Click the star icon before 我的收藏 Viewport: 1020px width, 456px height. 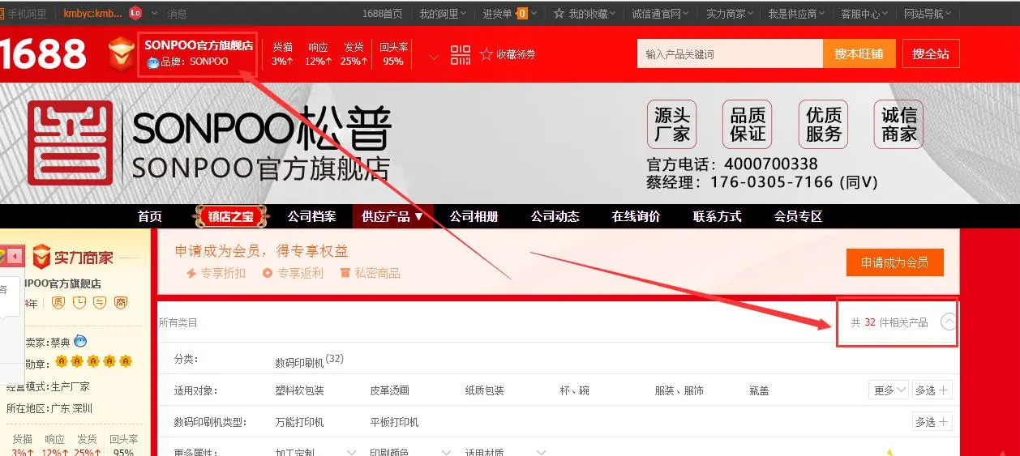(559, 14)
